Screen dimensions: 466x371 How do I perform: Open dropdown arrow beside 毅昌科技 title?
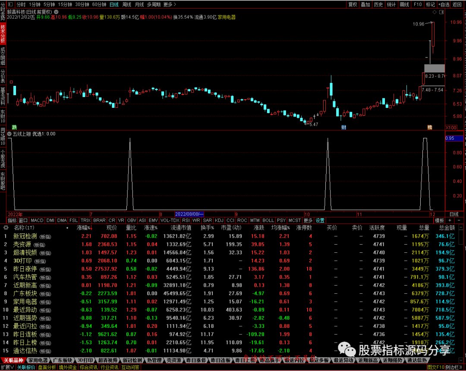(56, 12)
